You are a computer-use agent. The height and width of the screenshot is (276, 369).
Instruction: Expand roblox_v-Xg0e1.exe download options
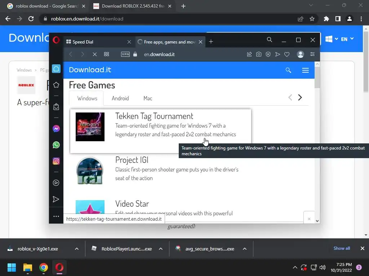pos(76,249)
